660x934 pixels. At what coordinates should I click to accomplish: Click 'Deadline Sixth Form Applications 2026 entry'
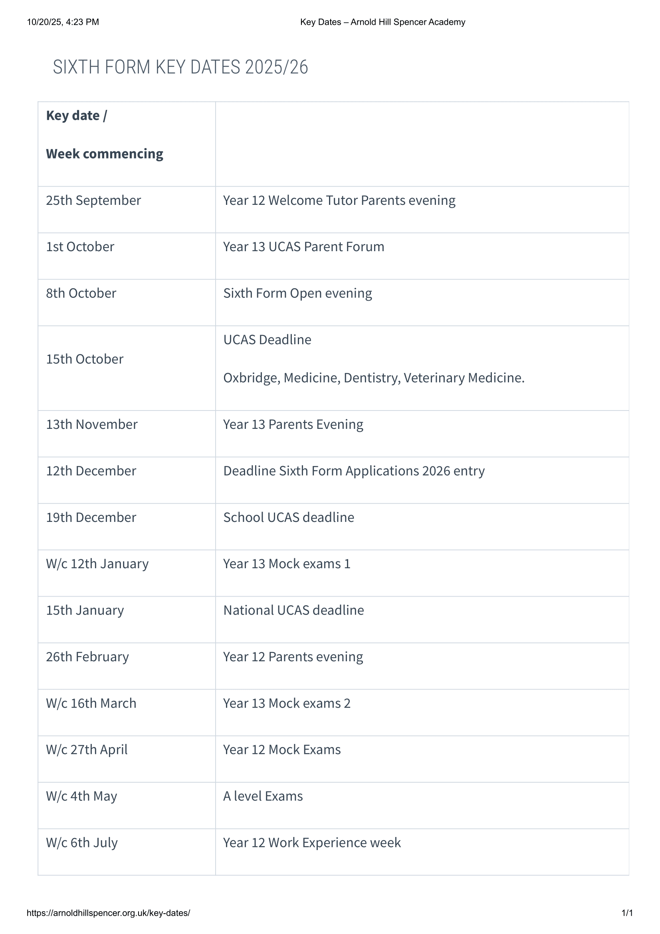354,471
